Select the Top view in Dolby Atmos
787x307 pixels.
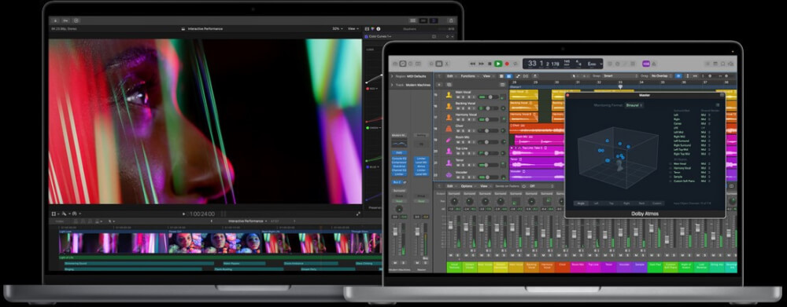(611, 203)
